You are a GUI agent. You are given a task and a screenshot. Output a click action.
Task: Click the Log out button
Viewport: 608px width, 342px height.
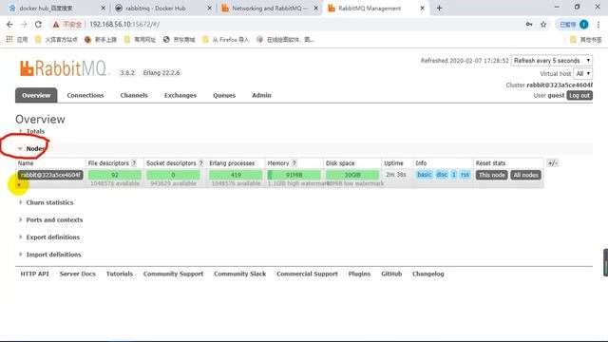click(x=579, y=95)
